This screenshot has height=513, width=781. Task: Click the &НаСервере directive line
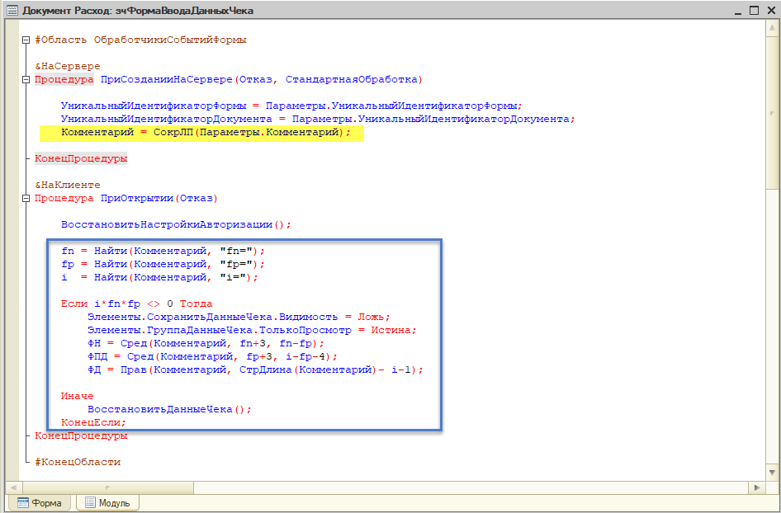pyautogui.click(x=67, y=66)
